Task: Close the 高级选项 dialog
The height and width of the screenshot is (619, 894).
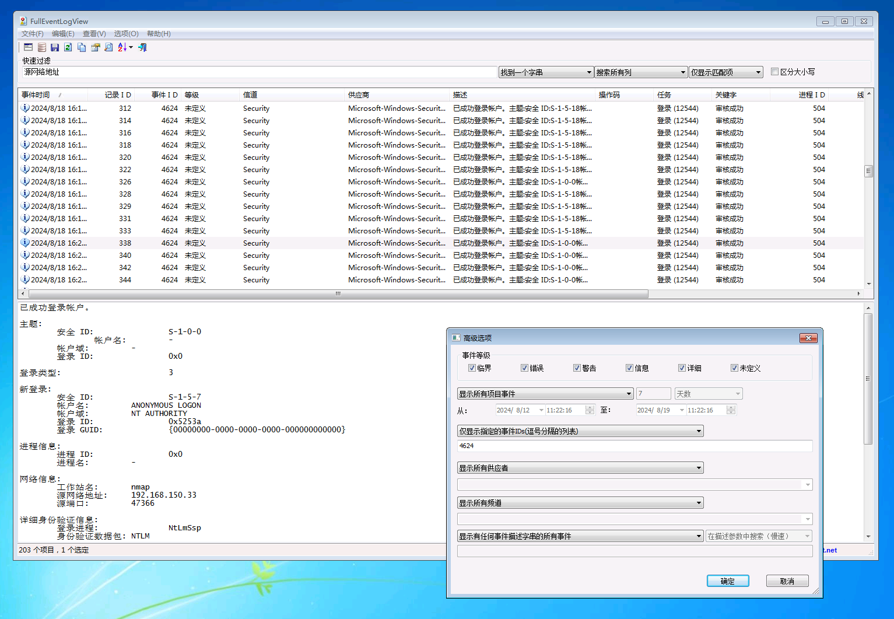Action: pos(808,338)
